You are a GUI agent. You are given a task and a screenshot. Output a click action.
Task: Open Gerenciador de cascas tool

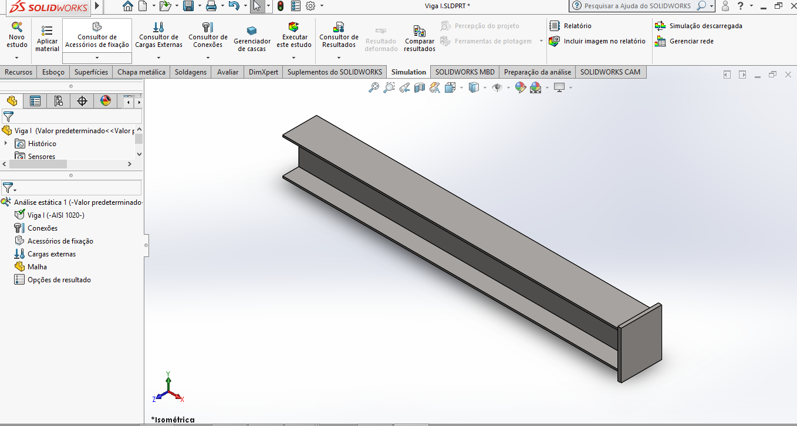[x=252, y=39]
